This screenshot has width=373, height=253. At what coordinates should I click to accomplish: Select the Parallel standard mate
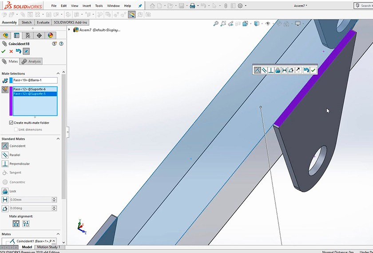click(x=5, y=155)
